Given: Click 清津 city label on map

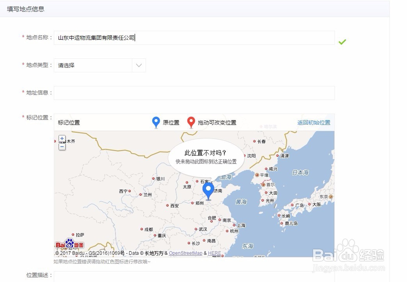Looking at the screenshot, I should pos(284,156).
